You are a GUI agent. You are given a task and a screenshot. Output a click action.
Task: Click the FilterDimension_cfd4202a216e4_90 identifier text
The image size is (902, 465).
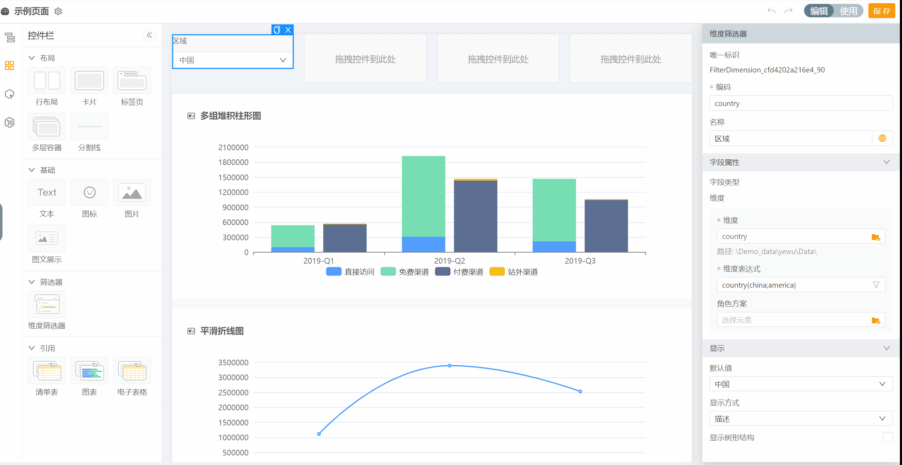(x=767, y=70)
